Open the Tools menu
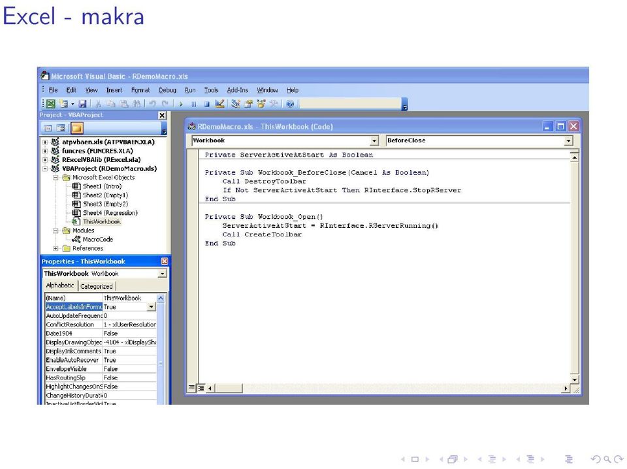The height and width of the screenshot is (469, 627). (211, 90)
